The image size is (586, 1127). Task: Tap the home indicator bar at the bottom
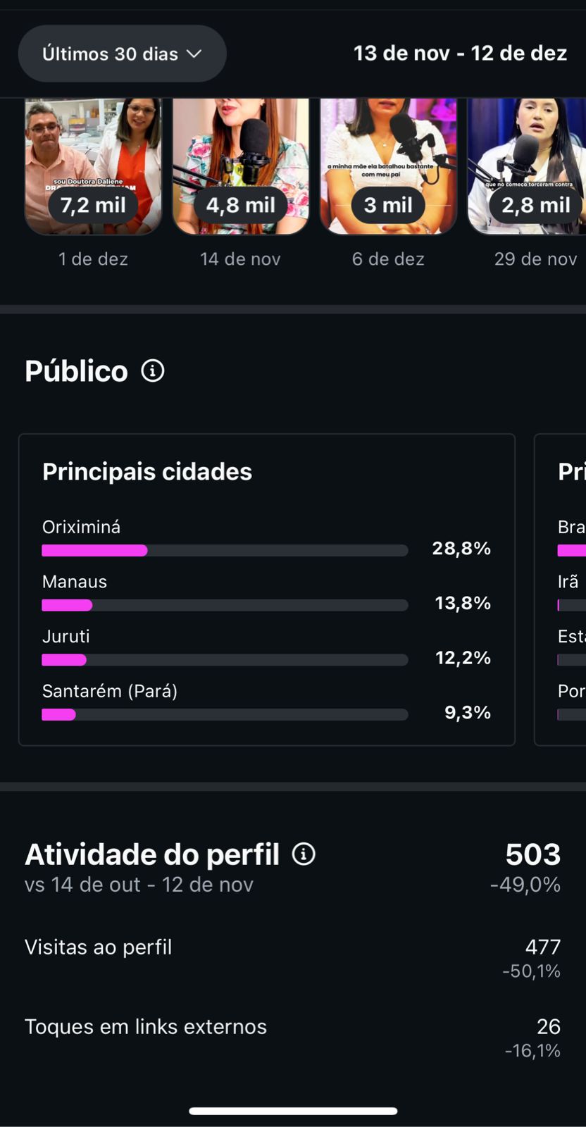[x=293, y=1111]
